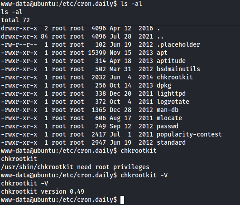Select the man-db entry

[x=168, y=110]
